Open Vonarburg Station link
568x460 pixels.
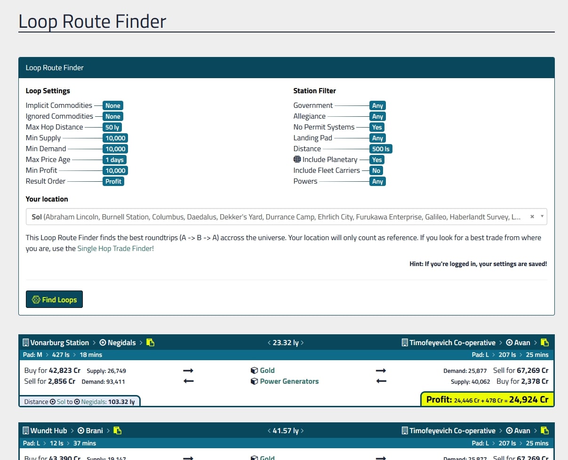[x=59, y=343]
